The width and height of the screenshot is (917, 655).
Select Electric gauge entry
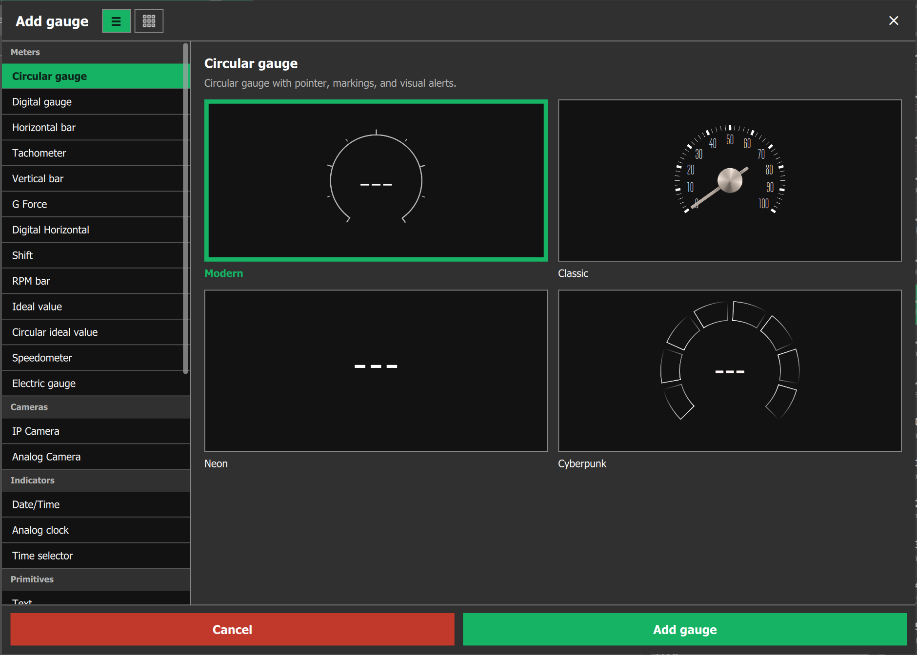(96, 383)
